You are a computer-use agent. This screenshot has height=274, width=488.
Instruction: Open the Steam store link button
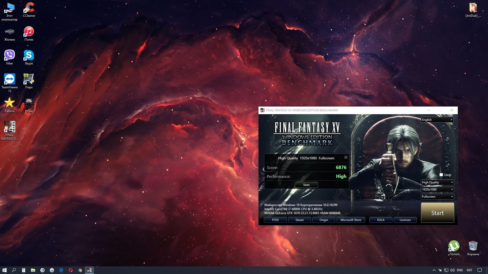[299, 220]
